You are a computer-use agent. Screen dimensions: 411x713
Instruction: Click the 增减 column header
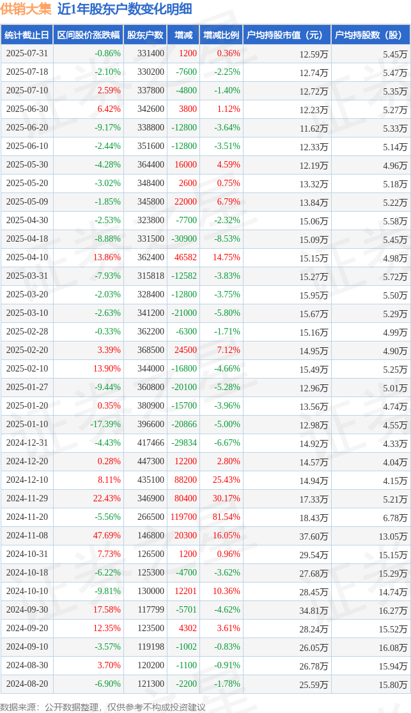pos(183,35)
